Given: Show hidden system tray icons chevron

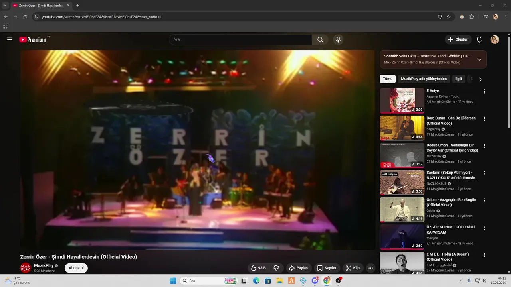Looking at the screenshot, I should tap(460, 281).
